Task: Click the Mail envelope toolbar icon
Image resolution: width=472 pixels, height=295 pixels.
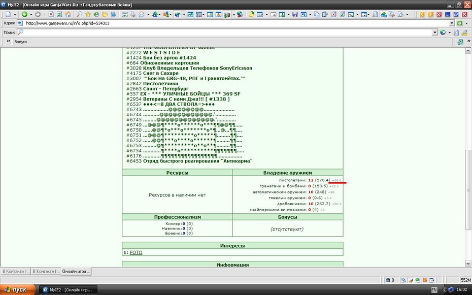Action: (142, 14)
